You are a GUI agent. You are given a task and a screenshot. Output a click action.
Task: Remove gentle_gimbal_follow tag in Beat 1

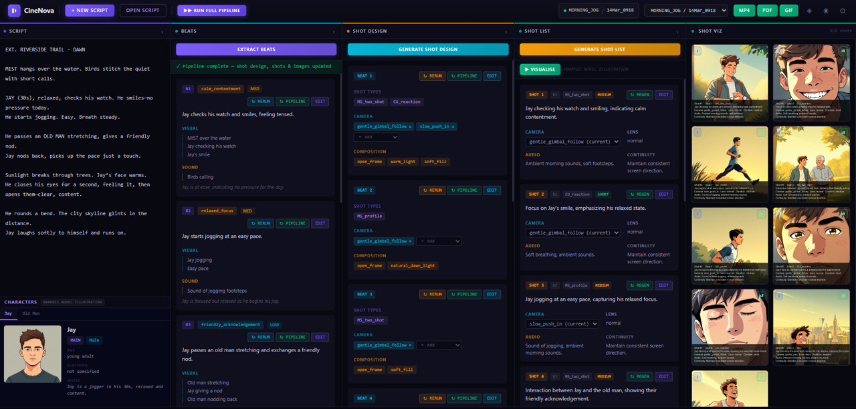(410, 126)
